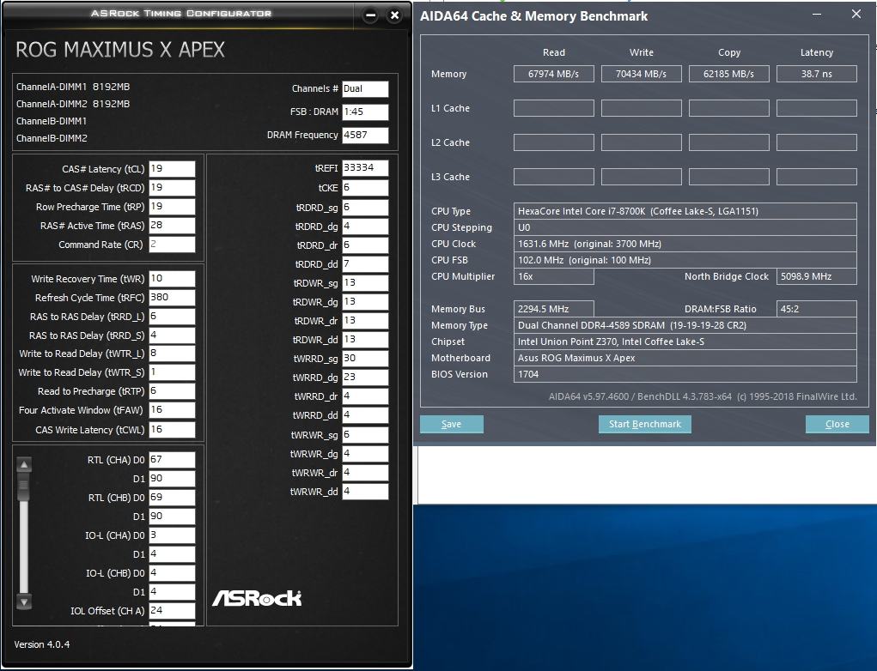Click the FSB : DRAM field 1:45
Screen dimensions: 877x671
365,112
